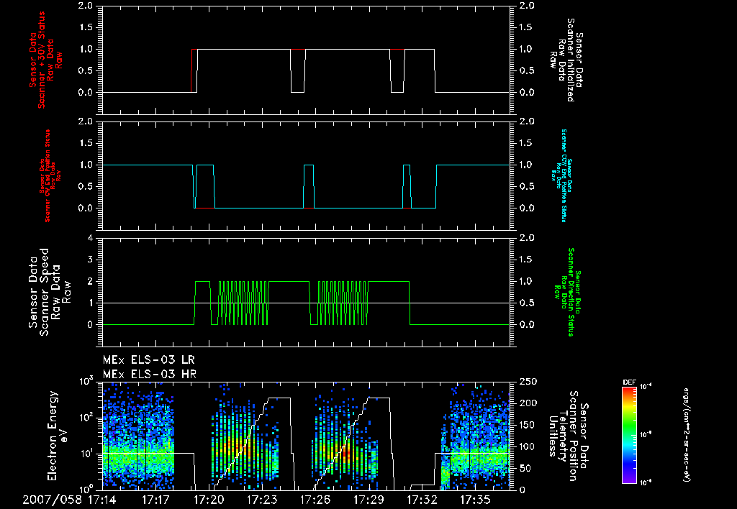Screen dimensions: 737x509
Task: Click the '10^2' tick on the Electron Energy axis
Action: [x=85, y=418]
